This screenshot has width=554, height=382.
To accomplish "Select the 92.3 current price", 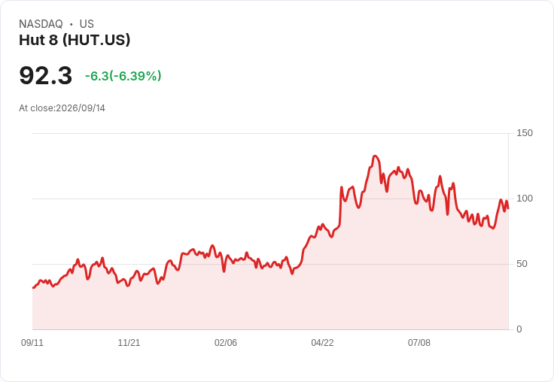I will (46, 75).
